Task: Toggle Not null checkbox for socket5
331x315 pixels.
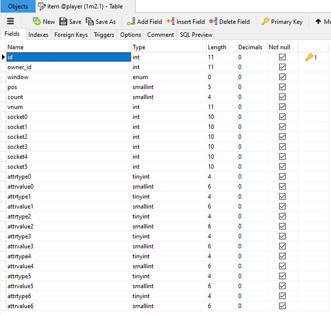Action: tap(282, 166)
